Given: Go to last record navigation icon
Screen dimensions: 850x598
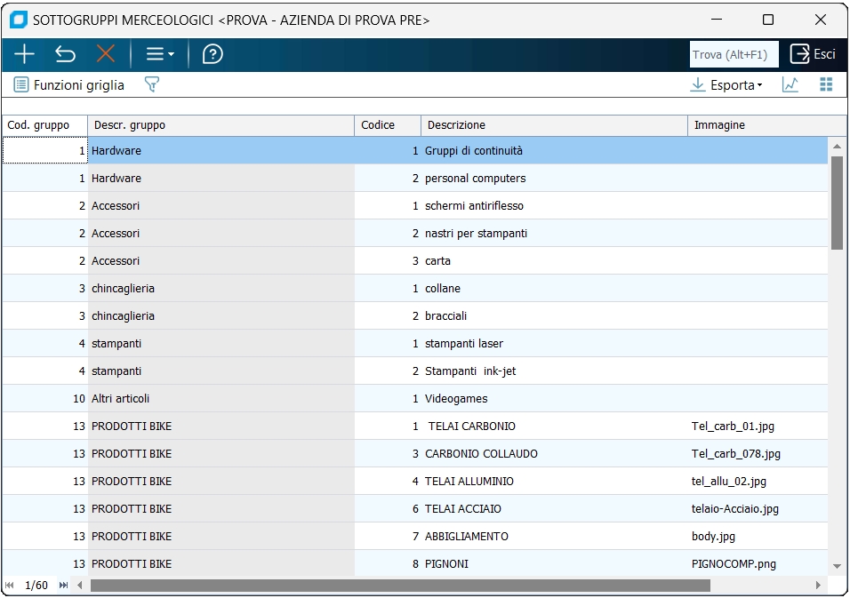Looking at the screenshot, I should click(x=63, y=585).
